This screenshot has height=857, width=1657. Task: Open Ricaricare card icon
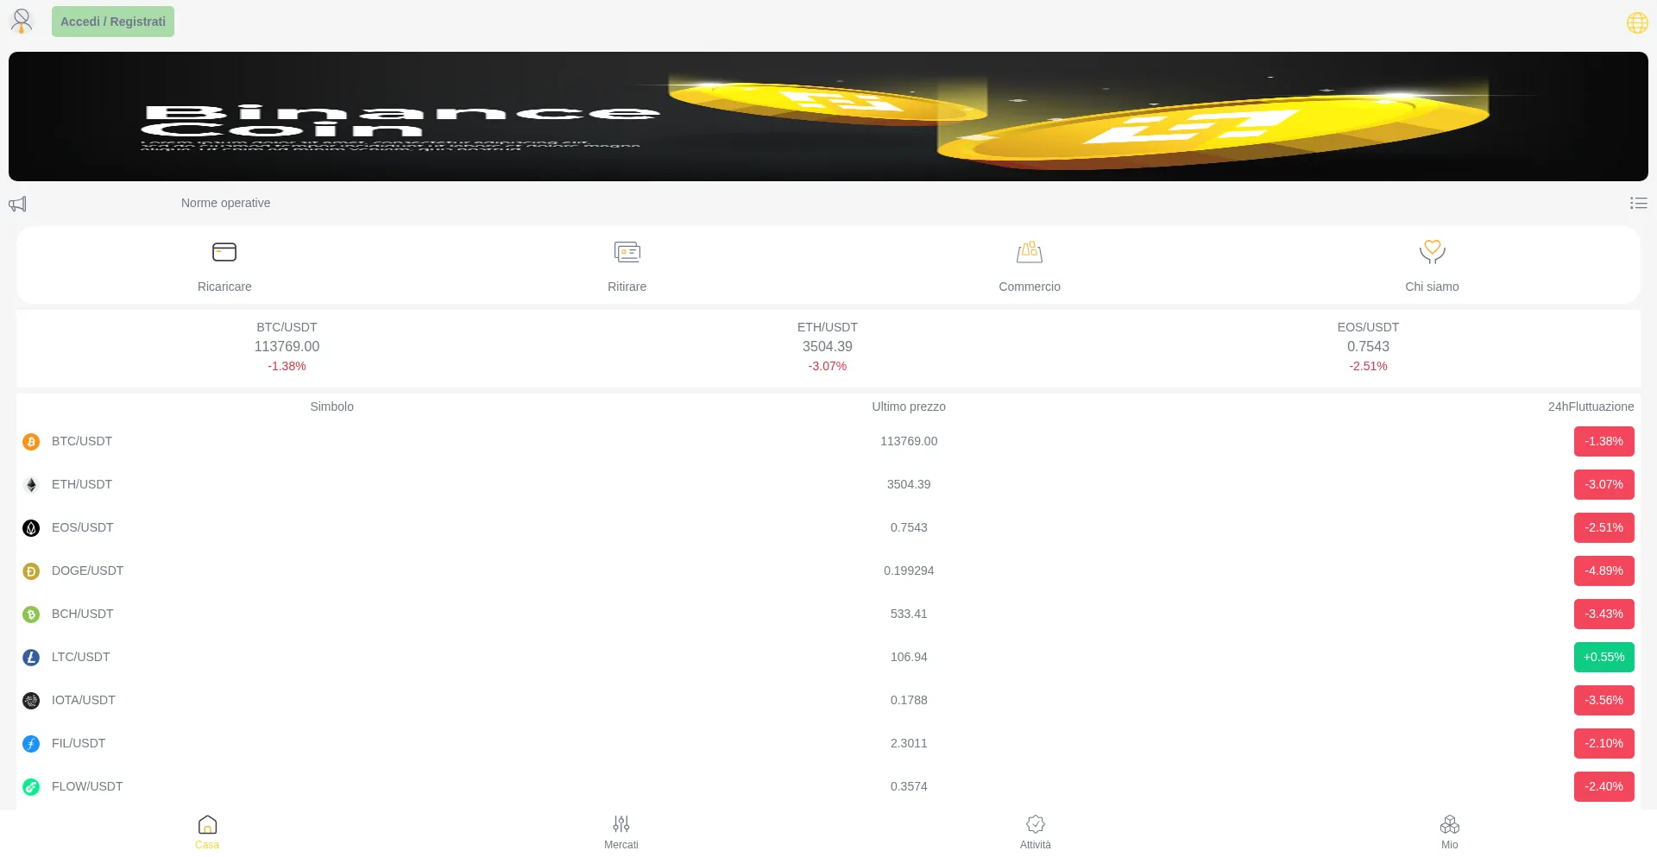pyautogui.click(x=224, y=252)
